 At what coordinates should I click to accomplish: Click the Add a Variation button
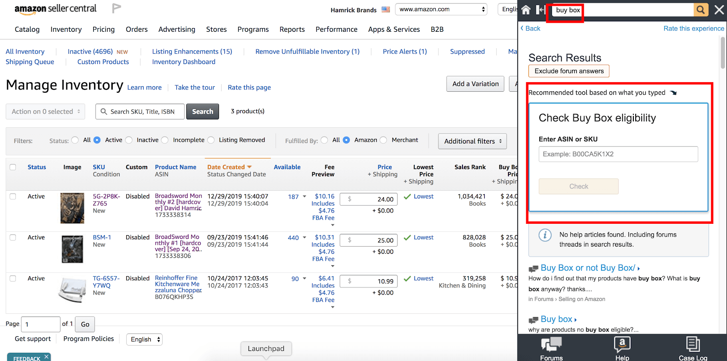(x=475, y=84)
